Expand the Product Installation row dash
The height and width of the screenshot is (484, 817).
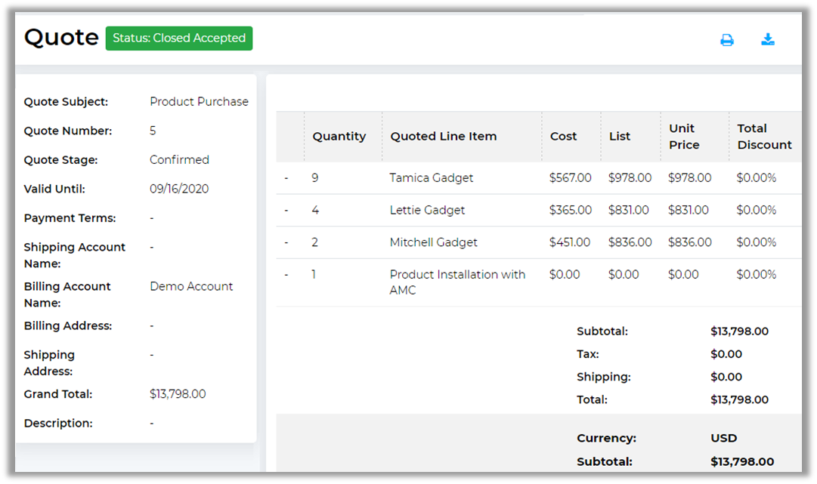[x=286, y=275]
